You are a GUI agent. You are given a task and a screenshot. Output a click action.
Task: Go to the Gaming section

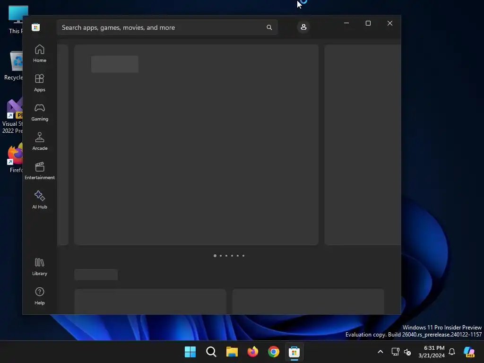point(40,112)
